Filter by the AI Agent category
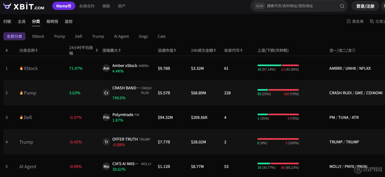 tap(121, 36)
